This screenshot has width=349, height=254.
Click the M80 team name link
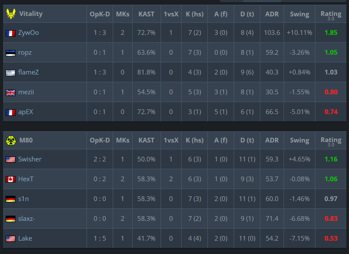coord(26,140)
